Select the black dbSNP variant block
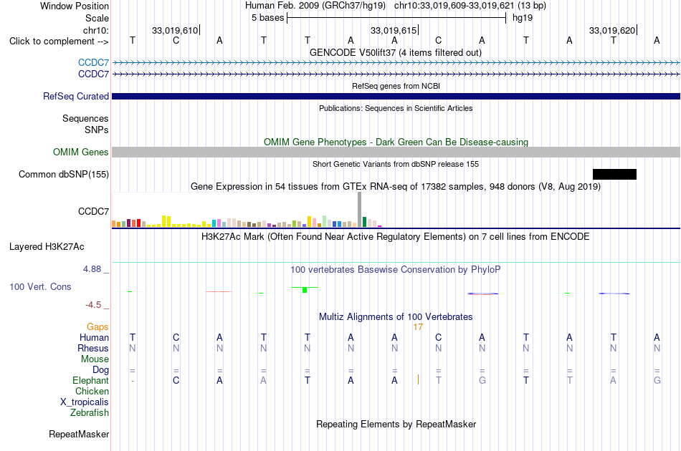 tap(614, 175)
